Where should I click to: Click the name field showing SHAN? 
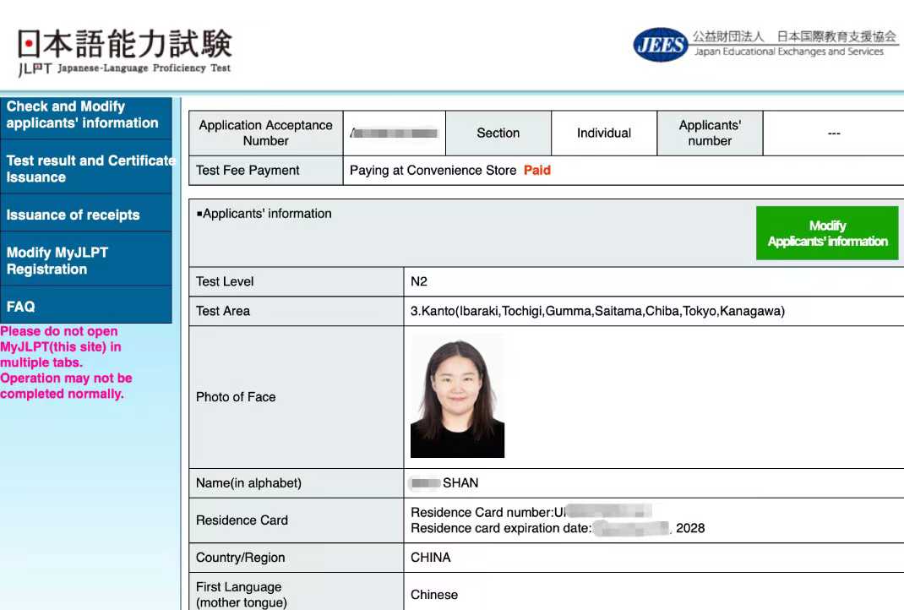click(x=445, y=483)
